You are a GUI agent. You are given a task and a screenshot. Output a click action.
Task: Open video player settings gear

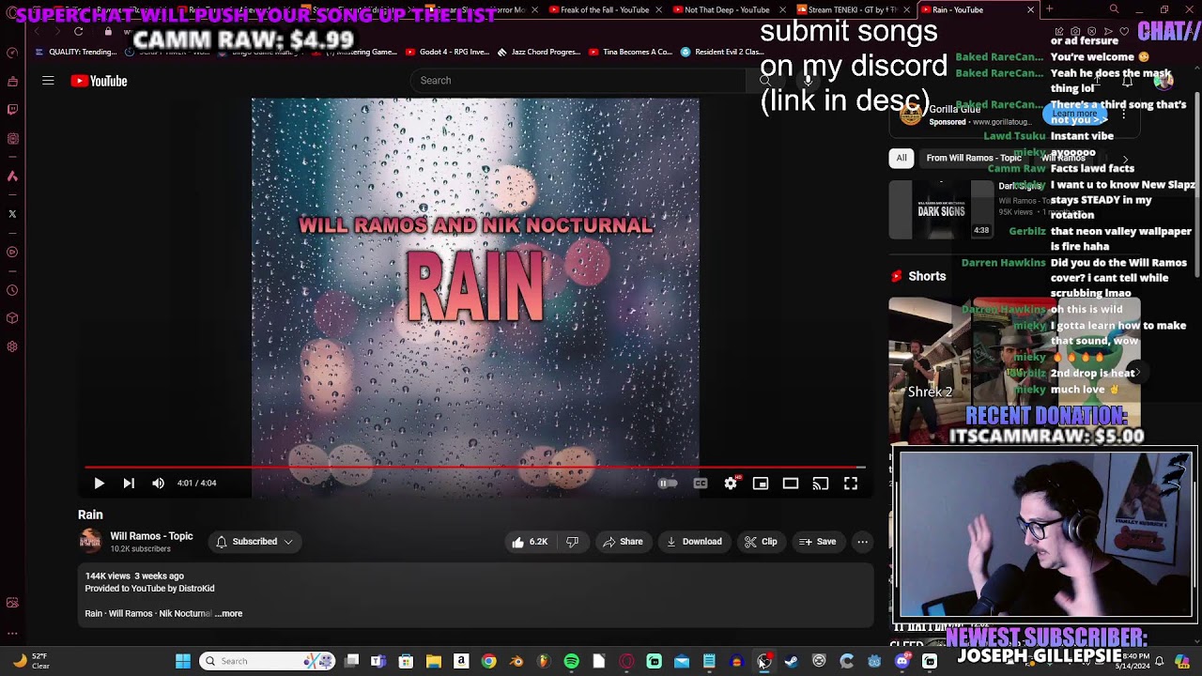731,484
